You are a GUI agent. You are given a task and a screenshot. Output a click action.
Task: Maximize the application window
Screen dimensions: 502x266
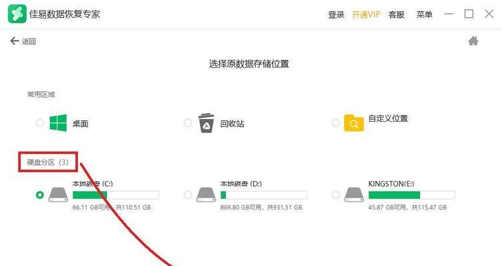click(x=469, y=14)
